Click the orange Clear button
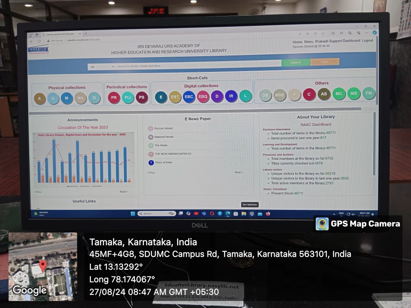 tap(325, 62)
